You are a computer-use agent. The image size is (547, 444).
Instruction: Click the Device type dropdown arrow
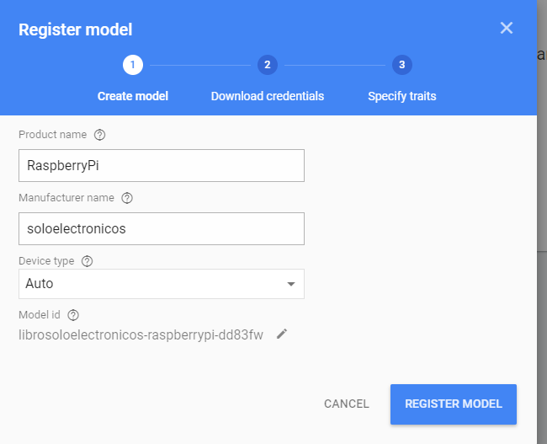291,284
